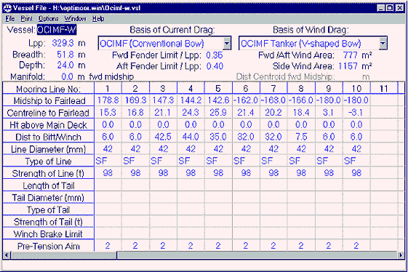Select Mooring Line No column 10 header

tap(356, 88)
